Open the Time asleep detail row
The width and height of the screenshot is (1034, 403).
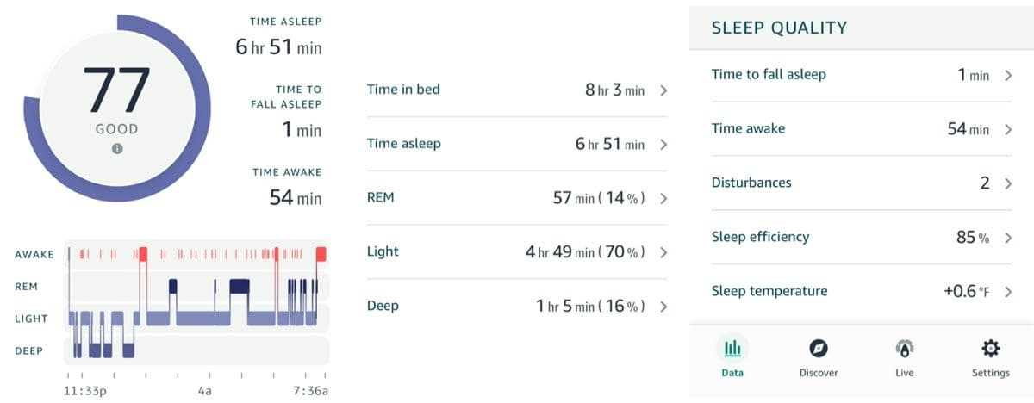(518, 144)
